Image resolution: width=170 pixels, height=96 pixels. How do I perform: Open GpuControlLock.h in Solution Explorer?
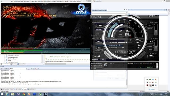pos(12,59)
